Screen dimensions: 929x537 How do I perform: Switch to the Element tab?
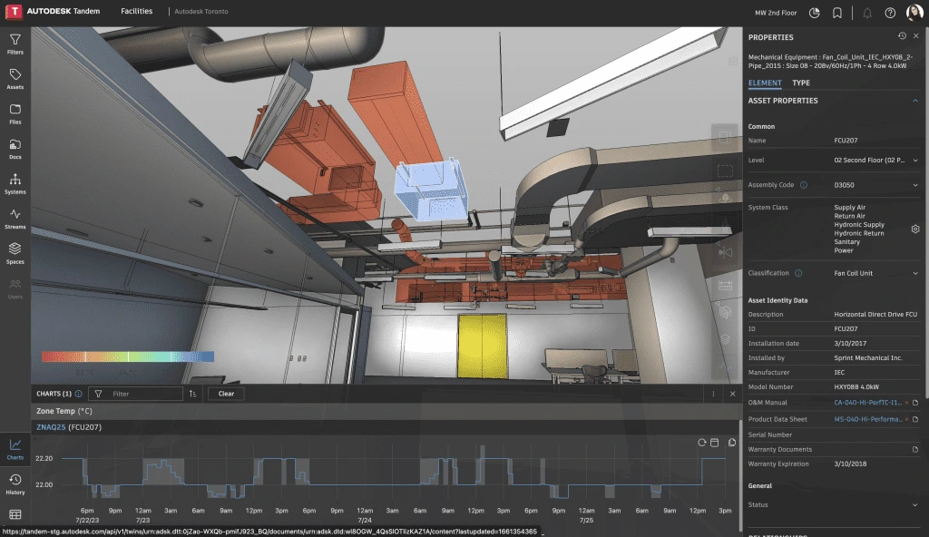coord(765,83)
